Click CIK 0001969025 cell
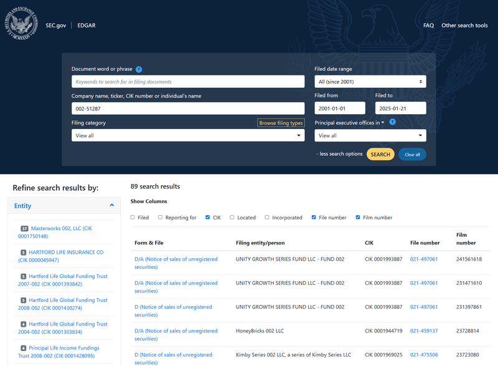498x366 pixels. [x=383, y=355]
